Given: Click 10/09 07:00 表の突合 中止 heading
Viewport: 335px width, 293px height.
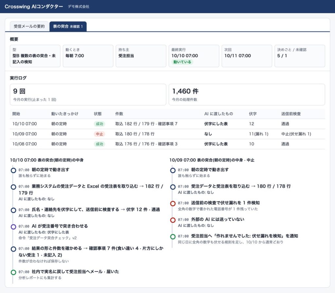Looking at the screenshot, I should (x=212, y=160).
